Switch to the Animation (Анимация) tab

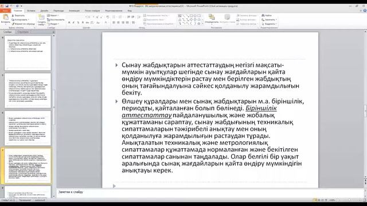coord(74,11)
